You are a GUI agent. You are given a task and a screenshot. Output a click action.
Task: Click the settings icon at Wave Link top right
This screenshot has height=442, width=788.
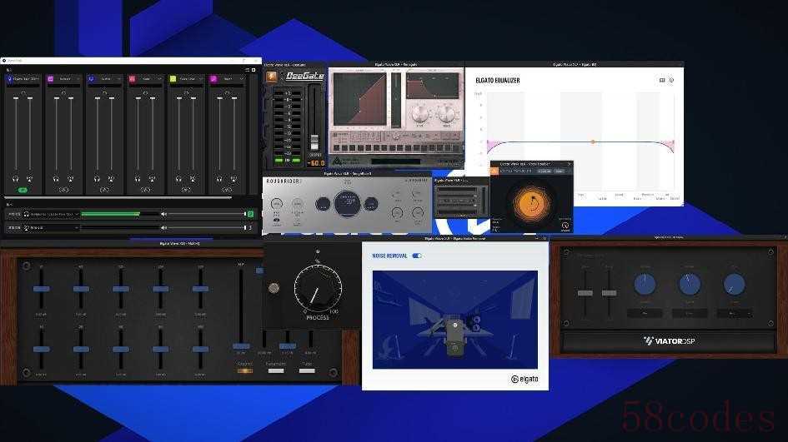tap(253, 70)
